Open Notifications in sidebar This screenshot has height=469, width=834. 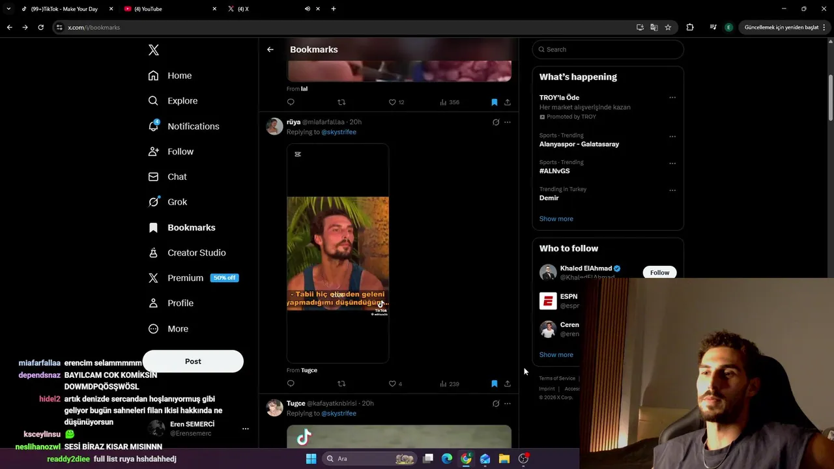[x=184, y=126]
